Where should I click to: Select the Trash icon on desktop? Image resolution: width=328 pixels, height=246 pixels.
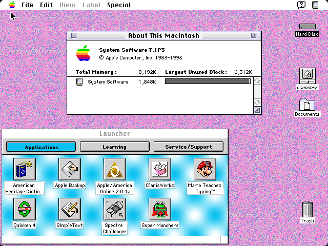click(307, 209)
